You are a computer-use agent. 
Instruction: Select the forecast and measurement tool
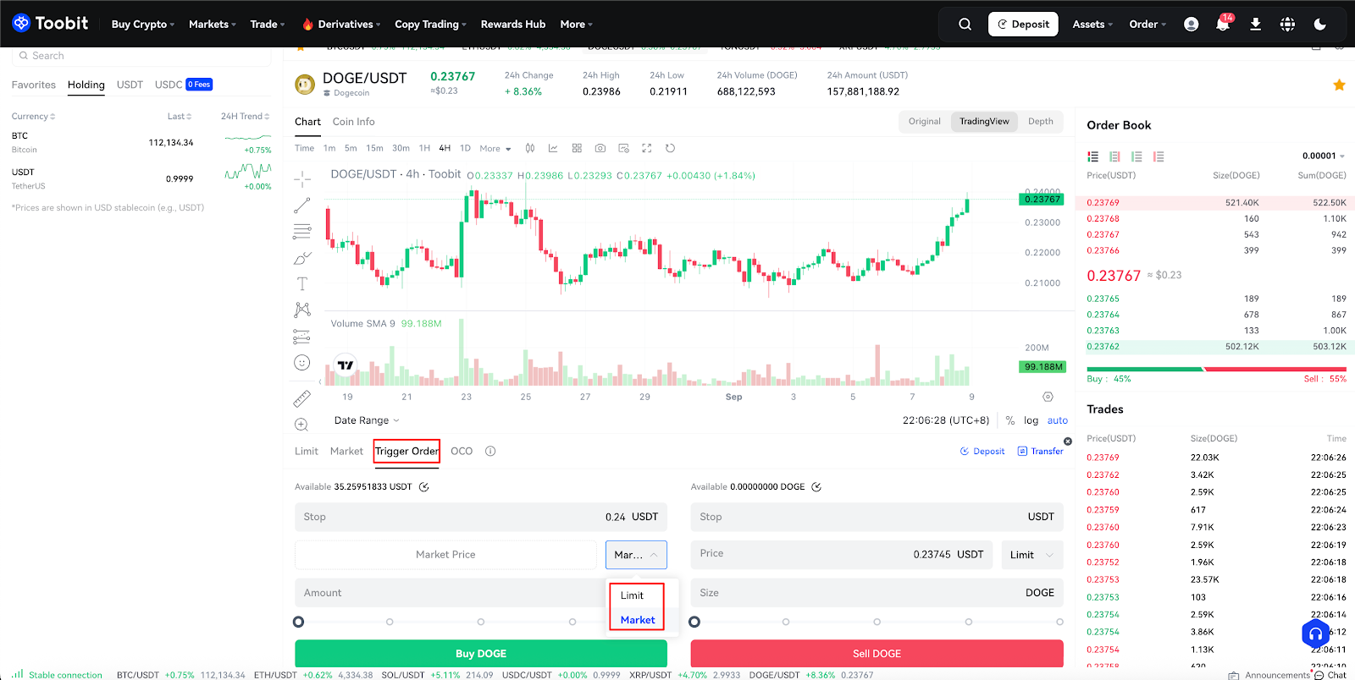(x=302, y=337)
